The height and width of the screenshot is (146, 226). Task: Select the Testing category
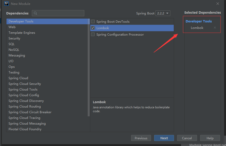click(x=47, y=72)
